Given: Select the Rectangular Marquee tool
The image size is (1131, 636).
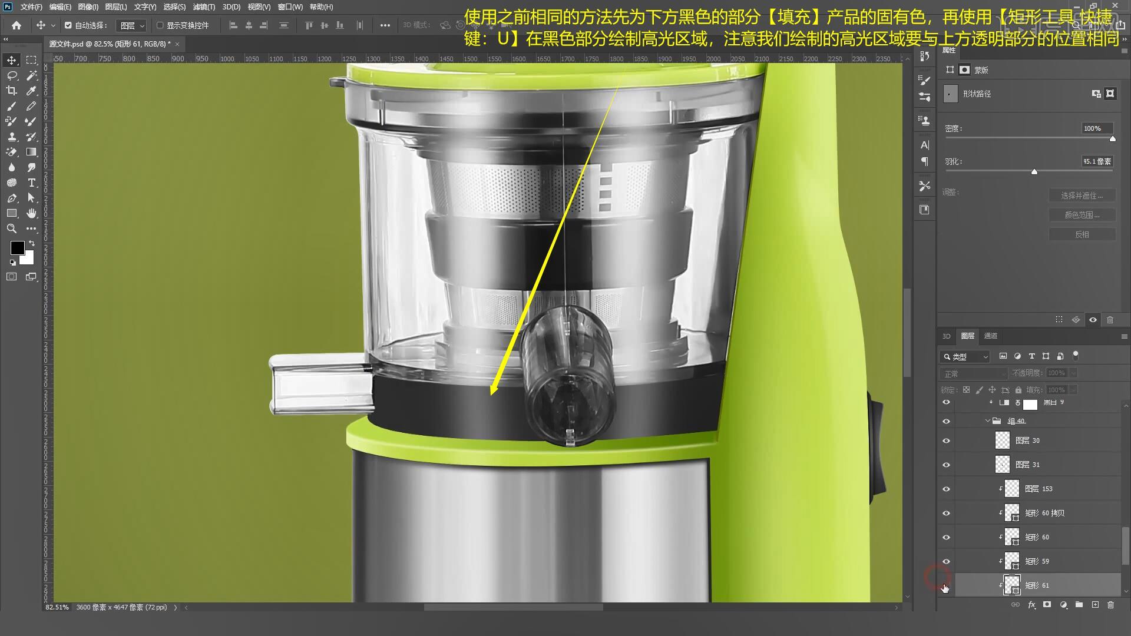Looking at the screenshot, I should tap(31, 60).
